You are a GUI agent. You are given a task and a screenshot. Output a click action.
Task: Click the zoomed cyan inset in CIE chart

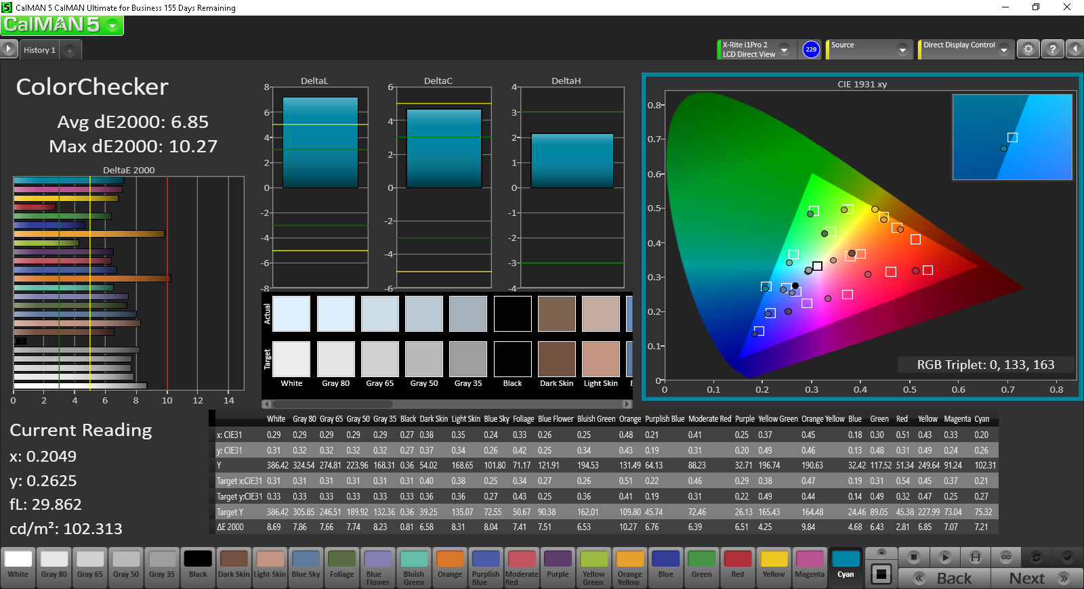click(1012, 137)
